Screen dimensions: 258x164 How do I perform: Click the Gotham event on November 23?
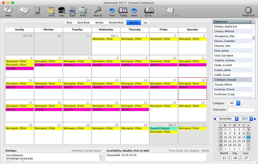coord(135,109)
